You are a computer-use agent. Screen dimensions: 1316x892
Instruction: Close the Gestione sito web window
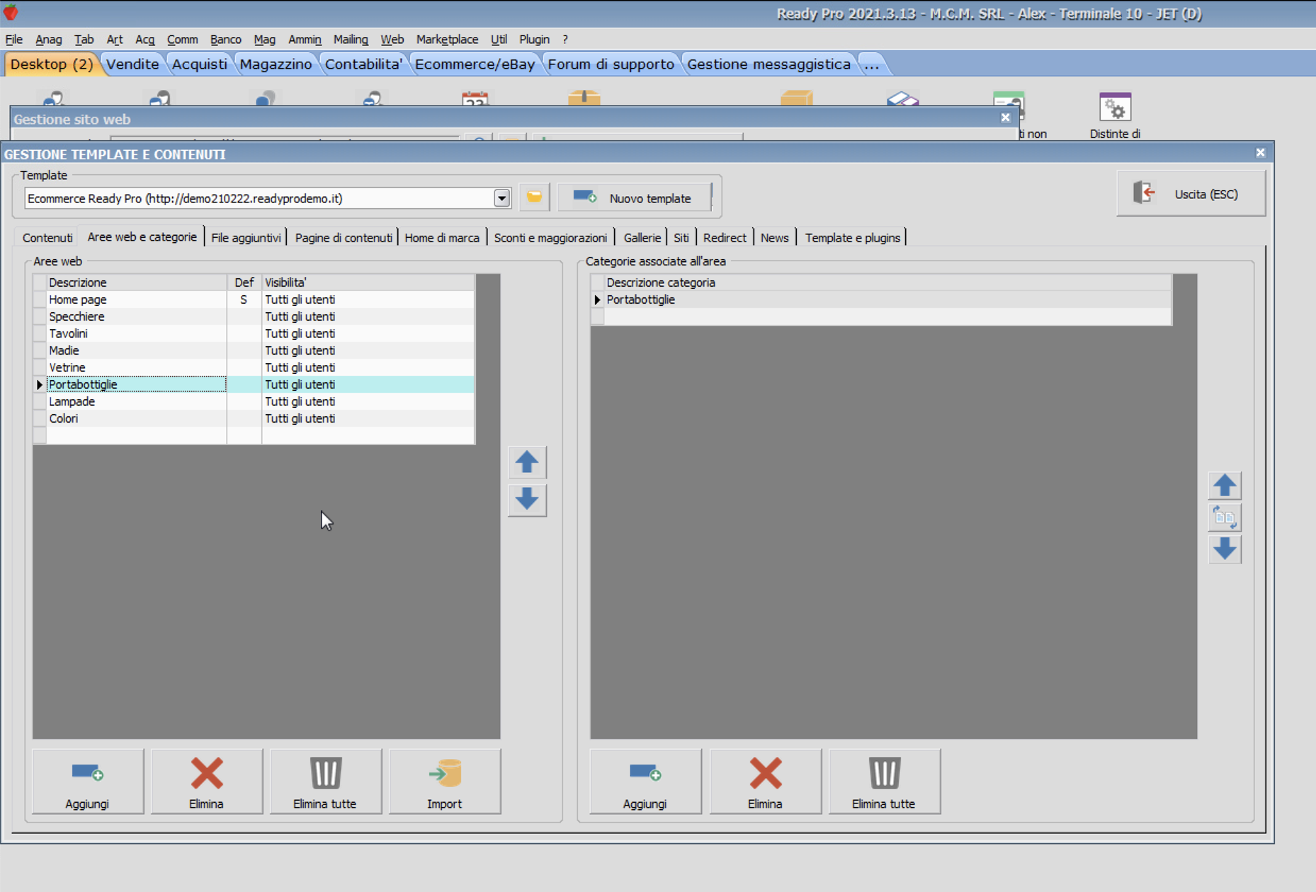1005,118
